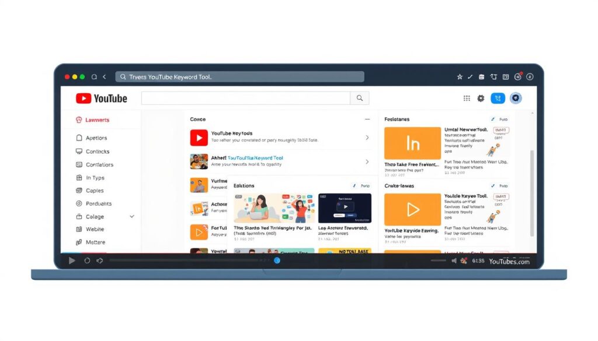The image size is (598, 341).
Task: Click YouTubes.com text in player bar
Action: (509, 262)
